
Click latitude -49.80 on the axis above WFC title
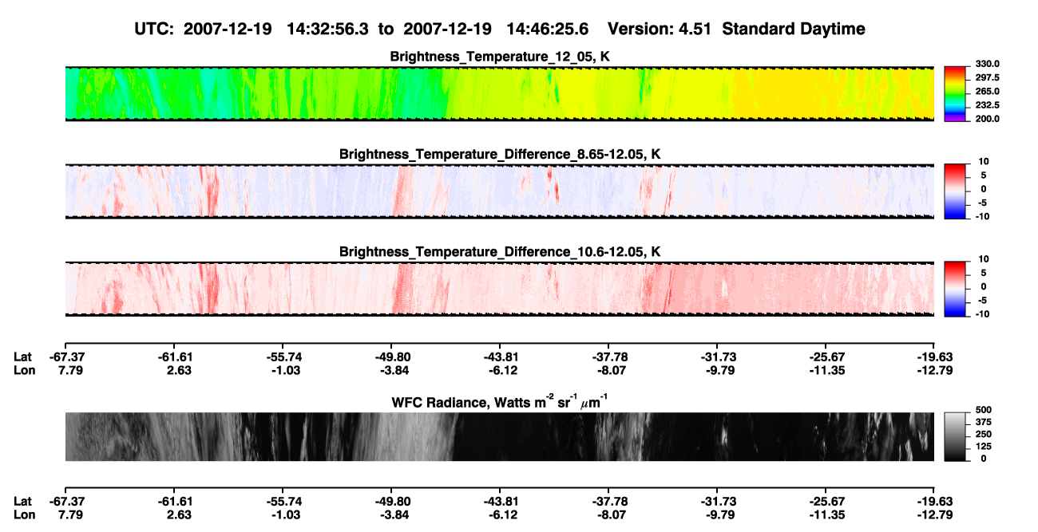click(x=391, y=357)
